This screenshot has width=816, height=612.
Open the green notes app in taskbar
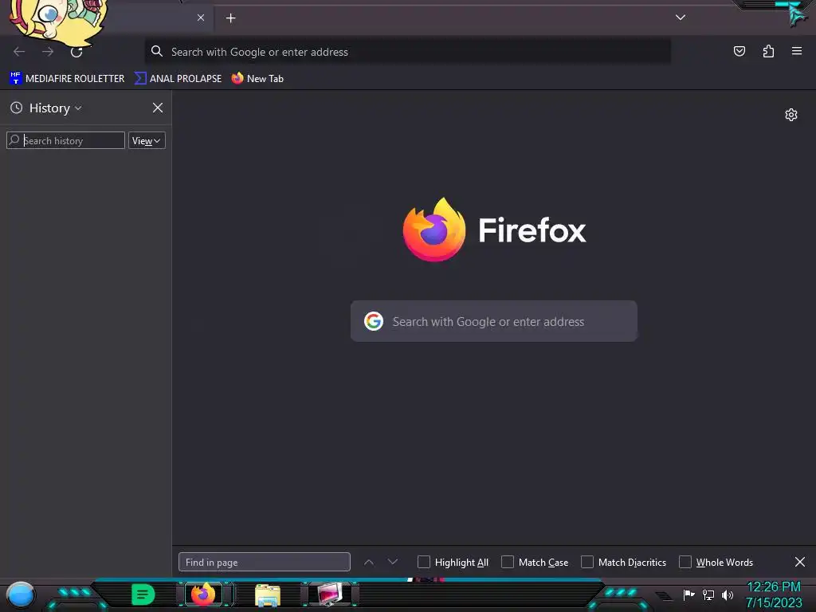[x=143, y=594]
